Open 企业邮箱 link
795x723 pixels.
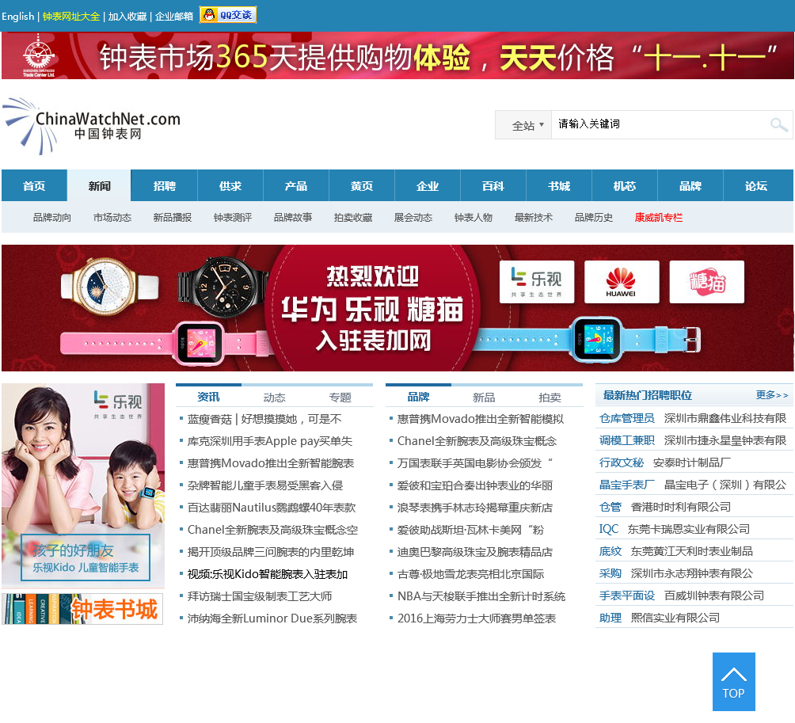pyautogui.click(x=174, y=16)
